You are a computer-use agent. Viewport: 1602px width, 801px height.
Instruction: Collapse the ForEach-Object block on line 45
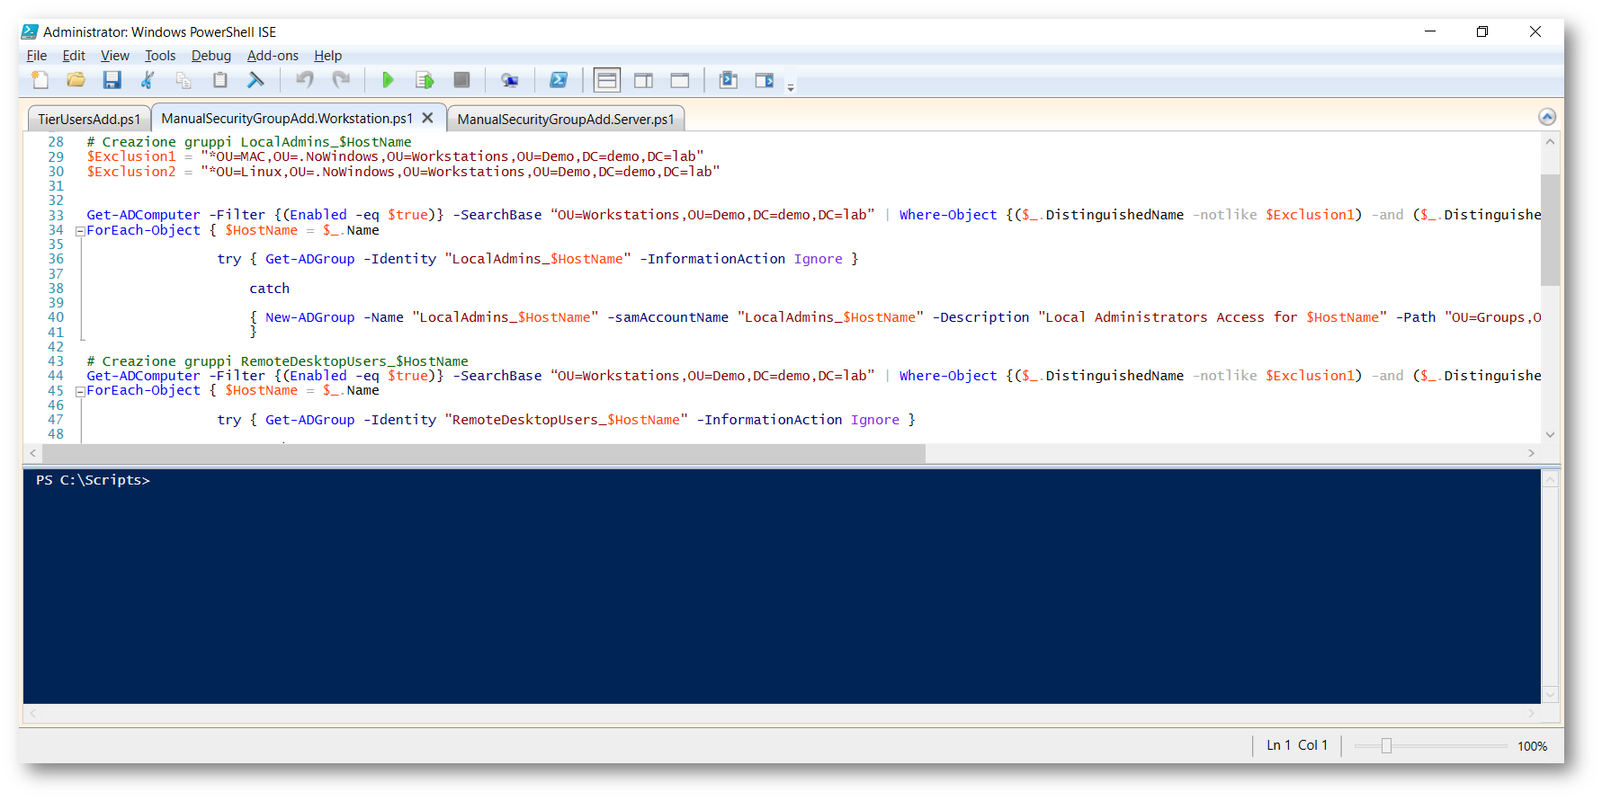pos(80,391)
